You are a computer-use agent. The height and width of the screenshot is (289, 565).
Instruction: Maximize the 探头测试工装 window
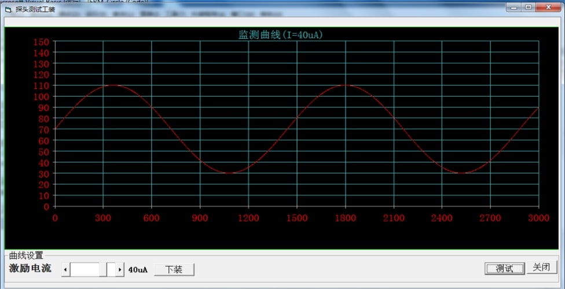point(529,7)
